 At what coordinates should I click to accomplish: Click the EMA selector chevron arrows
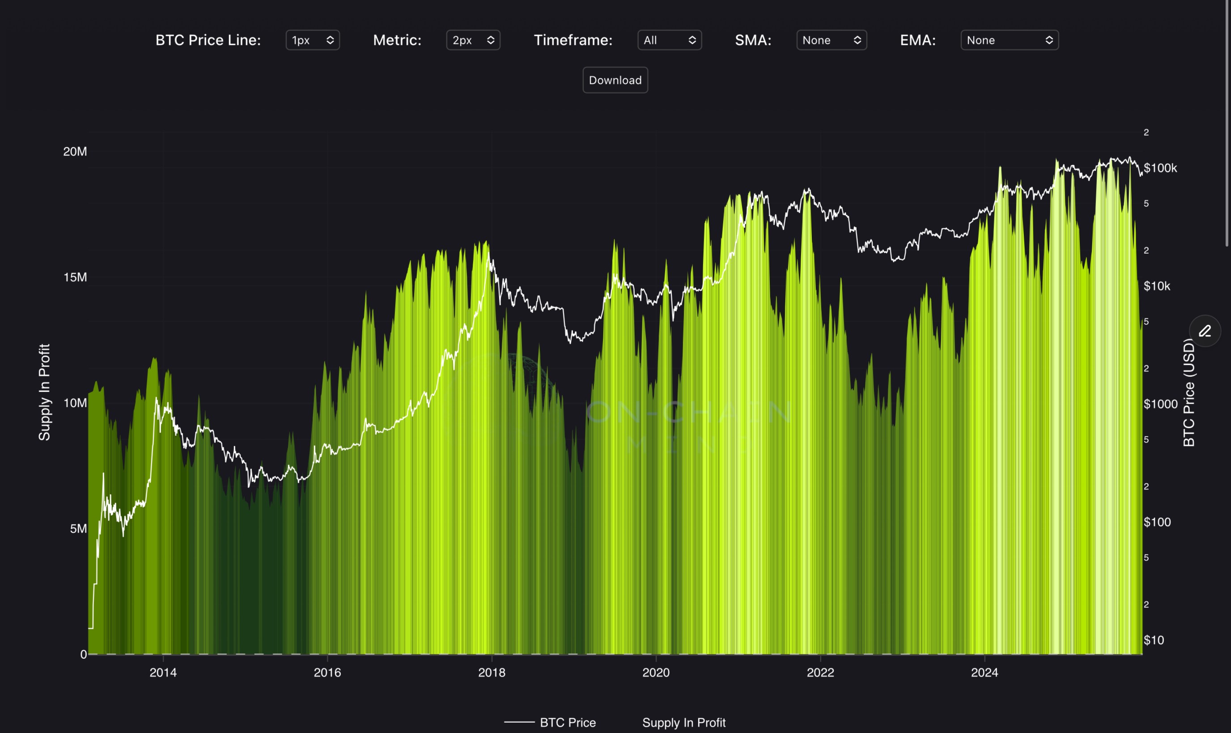tap(1049, 40)
